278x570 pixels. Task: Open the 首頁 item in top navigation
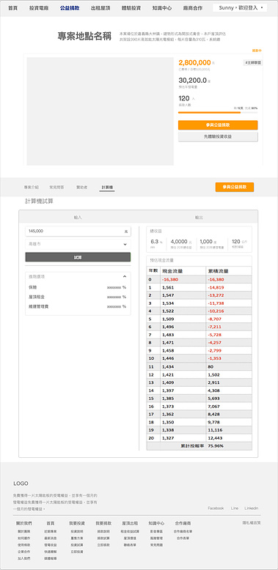[12, 8]
